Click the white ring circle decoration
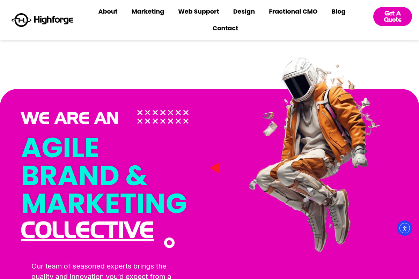This screenshot has width=419, height=279. click(169, 243)
